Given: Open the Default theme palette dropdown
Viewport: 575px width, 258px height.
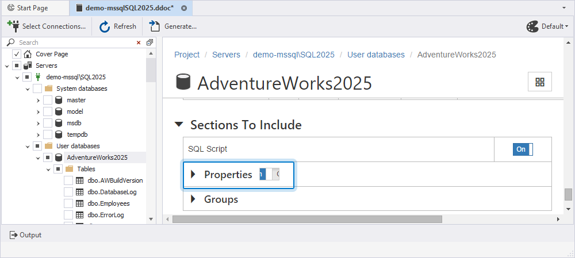Looking at the screenshot, I should point(547,26).
